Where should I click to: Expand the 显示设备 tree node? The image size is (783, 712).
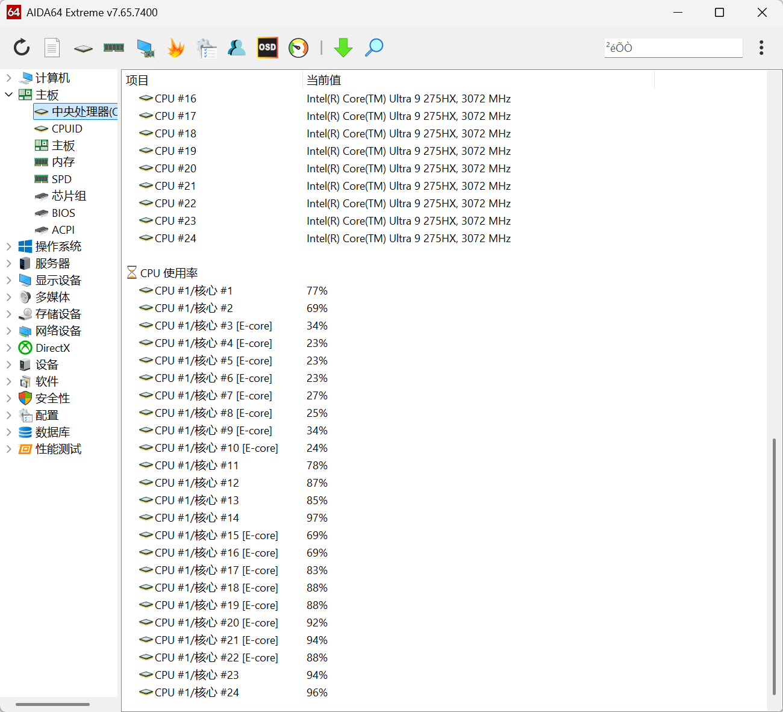[8, 280]
